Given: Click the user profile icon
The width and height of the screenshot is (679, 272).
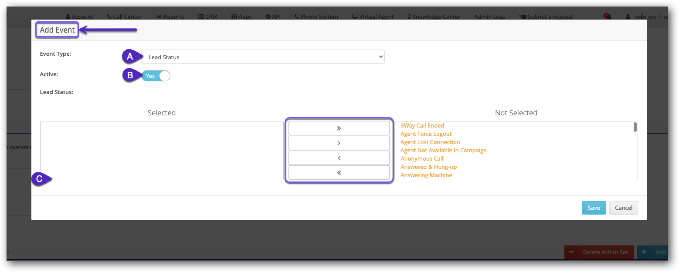Looking at the screenshot, I should pyautogui.click(x=628, y=17).
